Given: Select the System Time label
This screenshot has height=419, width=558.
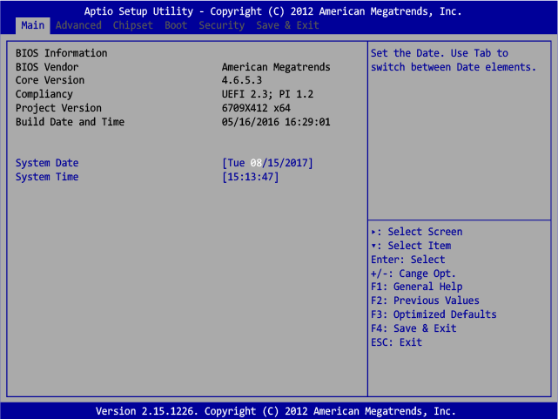Looking at the screenshot, I should [x=47, y=177].
